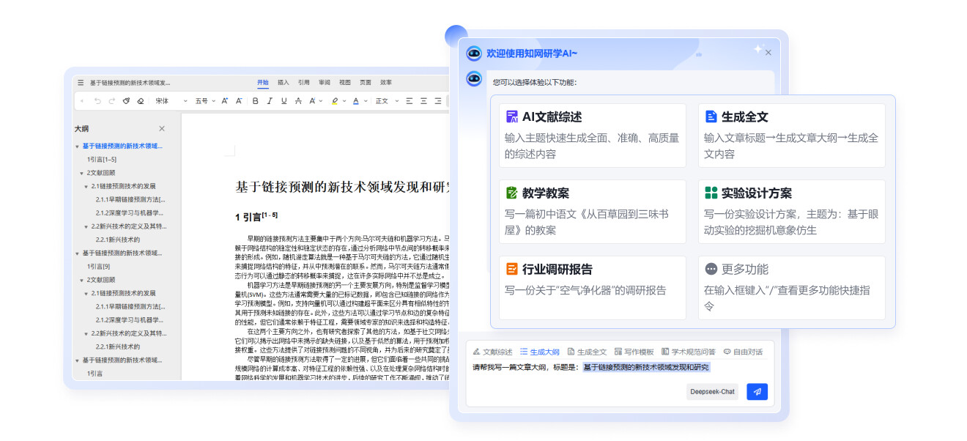This screenshot has height=441, width=967.
Task: Select the 学术规范问答 mode above the chat input
Action: pyautogui.click(x=689, y=352)
